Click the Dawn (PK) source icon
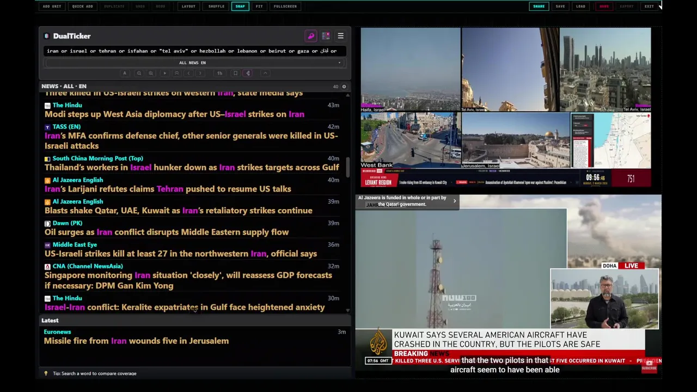The image size is (697, 392). [47, 223]
